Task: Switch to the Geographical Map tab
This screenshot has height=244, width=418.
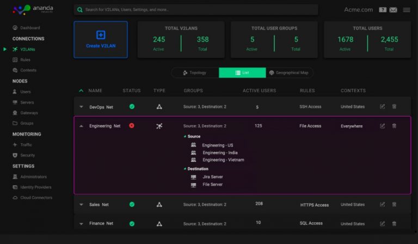Action: [289, 72]
